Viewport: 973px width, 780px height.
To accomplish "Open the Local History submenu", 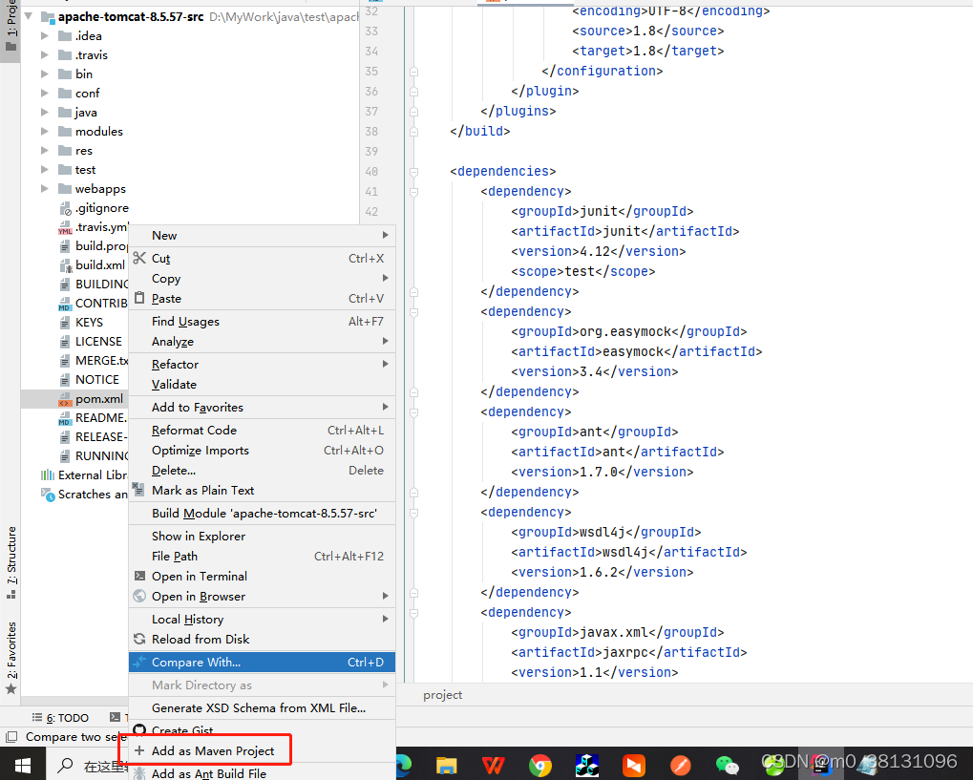I will click(262, 620).
